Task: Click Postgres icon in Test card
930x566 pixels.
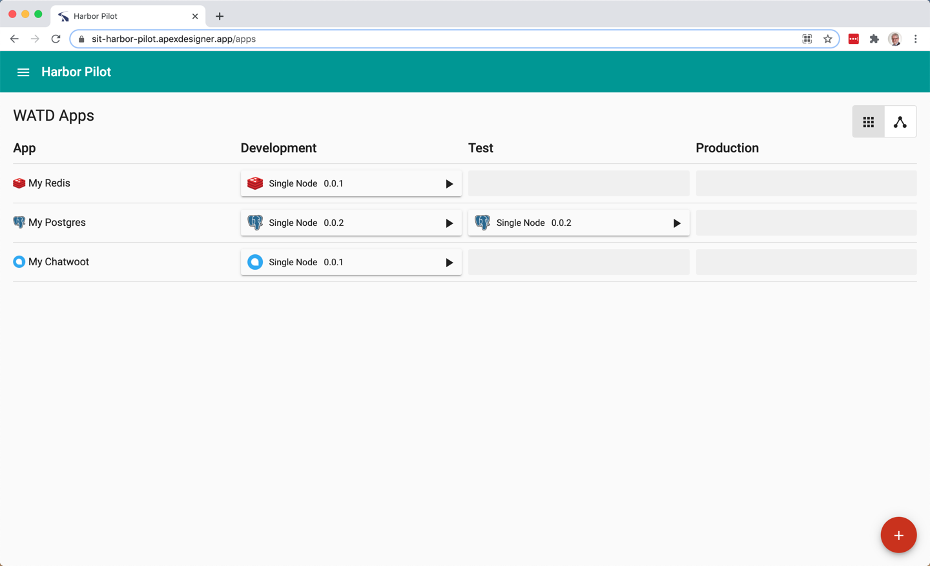Action: 482,223
